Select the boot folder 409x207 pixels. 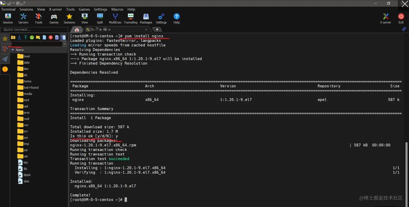(24, 56)
